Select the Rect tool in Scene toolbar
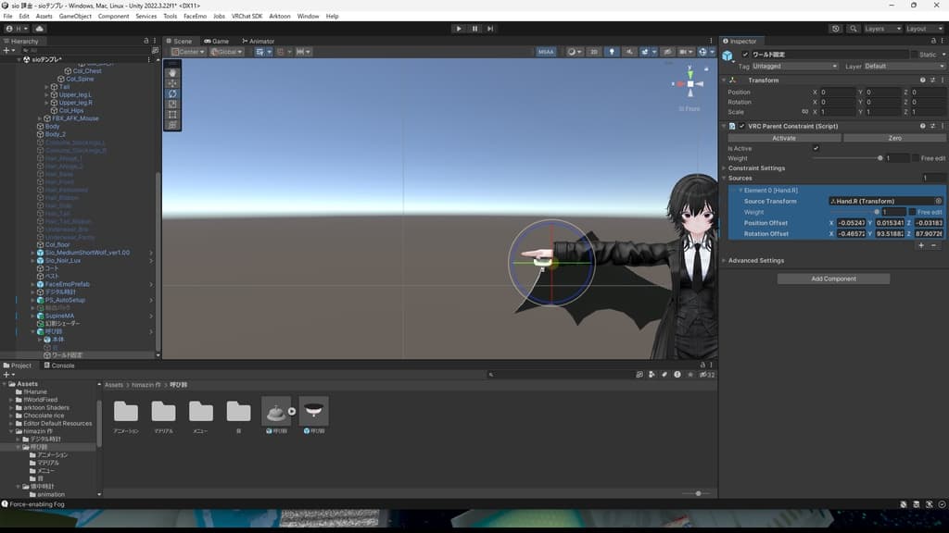This screenshot has width=949, height=533. pos(172,114)
